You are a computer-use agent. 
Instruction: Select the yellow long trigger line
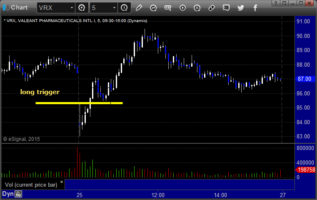click(79, 103)
